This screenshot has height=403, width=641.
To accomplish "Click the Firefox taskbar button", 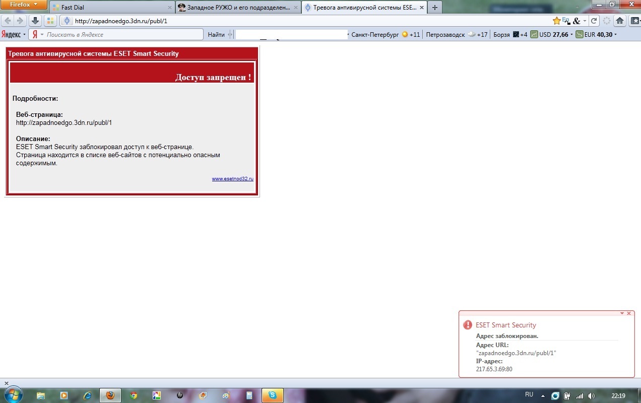I will pyautogui.click(x=110, y=395).
